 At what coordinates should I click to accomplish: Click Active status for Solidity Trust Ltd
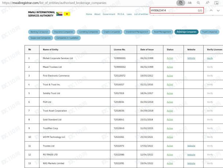click(x=170, y=93)
